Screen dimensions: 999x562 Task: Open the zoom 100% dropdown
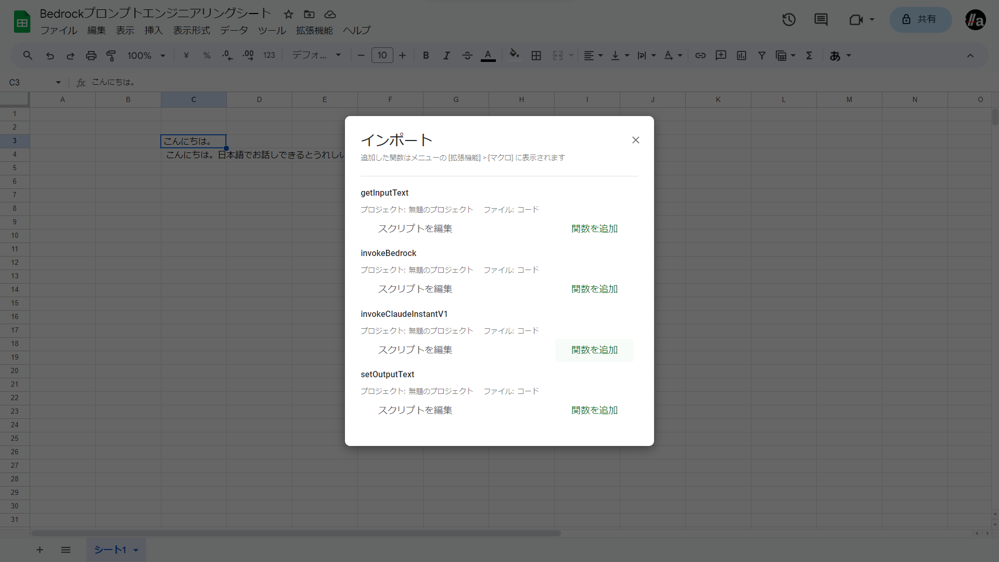[146, 56]
